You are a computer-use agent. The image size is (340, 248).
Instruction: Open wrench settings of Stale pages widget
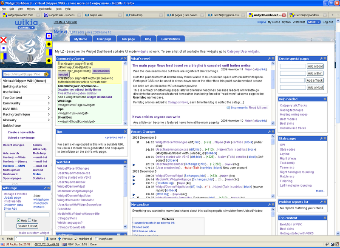(x=321, y=138)
